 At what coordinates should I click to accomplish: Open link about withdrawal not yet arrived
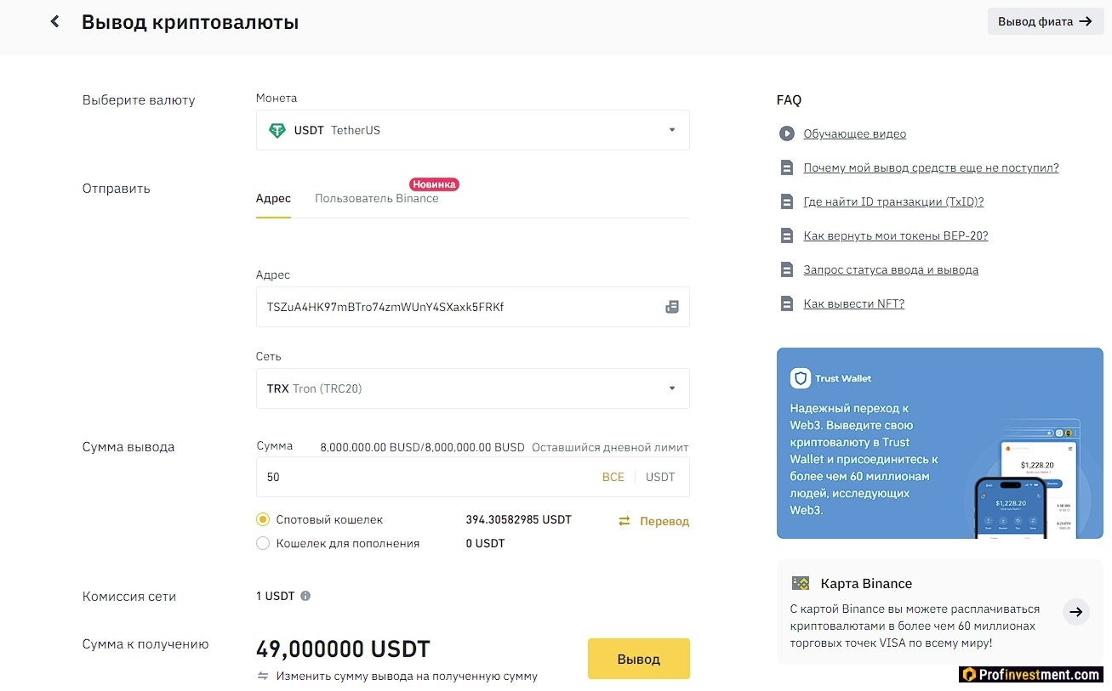(932, 167)
